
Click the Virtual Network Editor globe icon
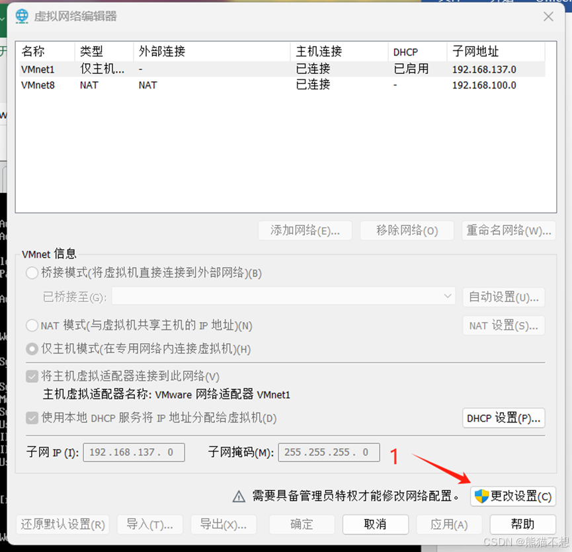coord(22,17)
